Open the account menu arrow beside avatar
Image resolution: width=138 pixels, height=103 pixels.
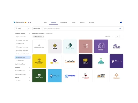123,22
